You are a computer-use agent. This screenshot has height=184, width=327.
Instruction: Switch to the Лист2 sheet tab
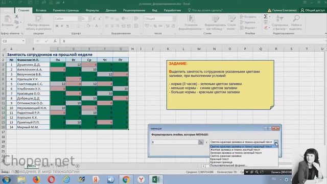pyautogui.click(x=46, y=166)
